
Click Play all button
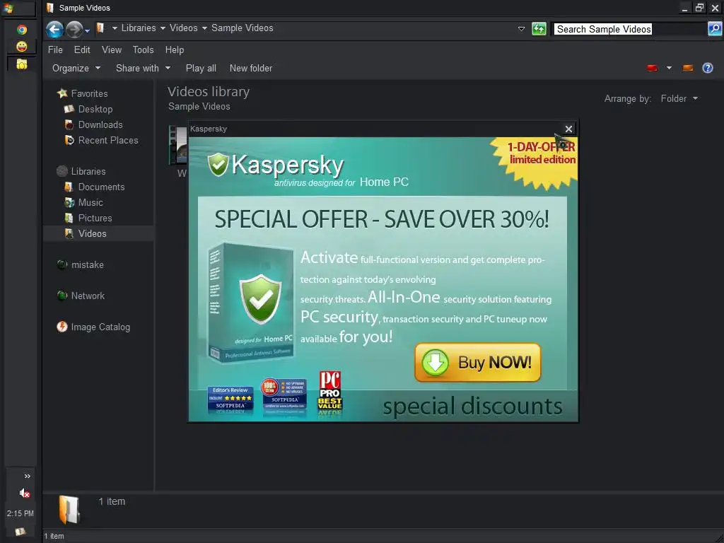pyautogui.click(x=201, y=69)
